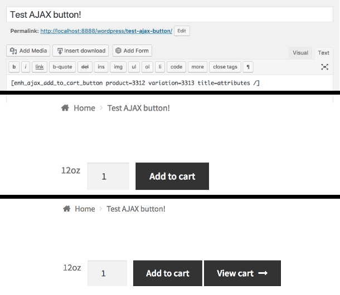Click the home icon in upper breadcrumb

tap(65, 107)
